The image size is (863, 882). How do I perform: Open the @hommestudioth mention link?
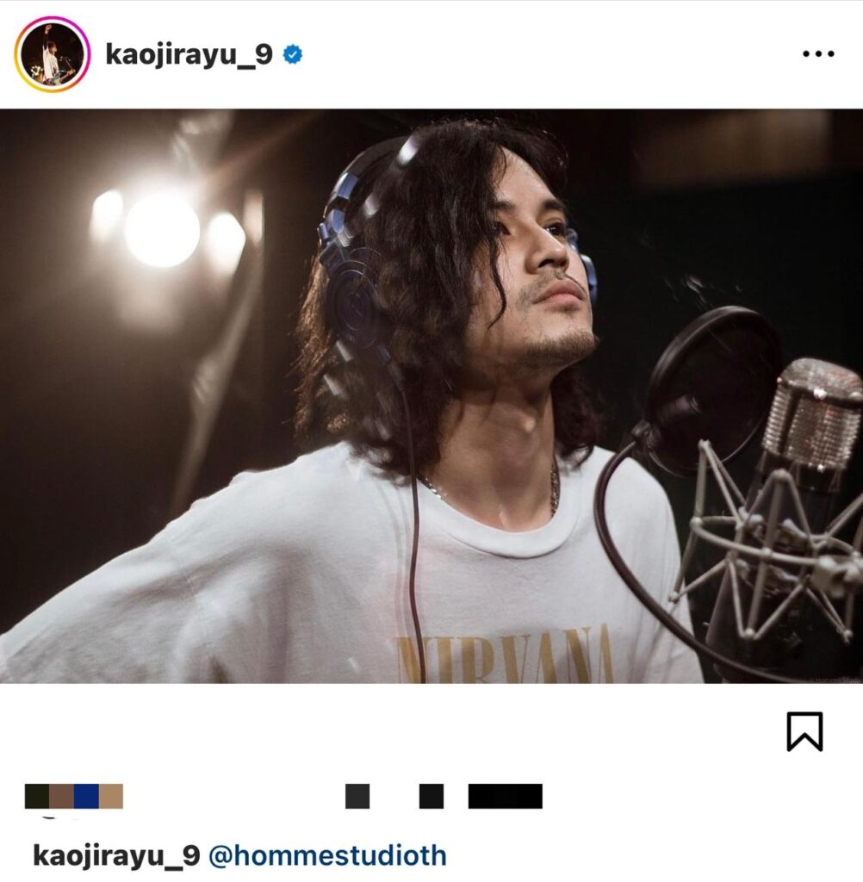(327, 855)
